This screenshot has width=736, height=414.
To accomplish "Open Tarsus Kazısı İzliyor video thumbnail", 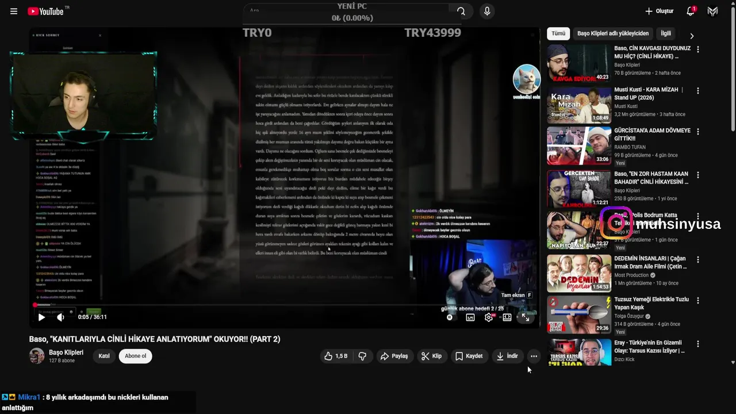I will (x=579, y=352).
